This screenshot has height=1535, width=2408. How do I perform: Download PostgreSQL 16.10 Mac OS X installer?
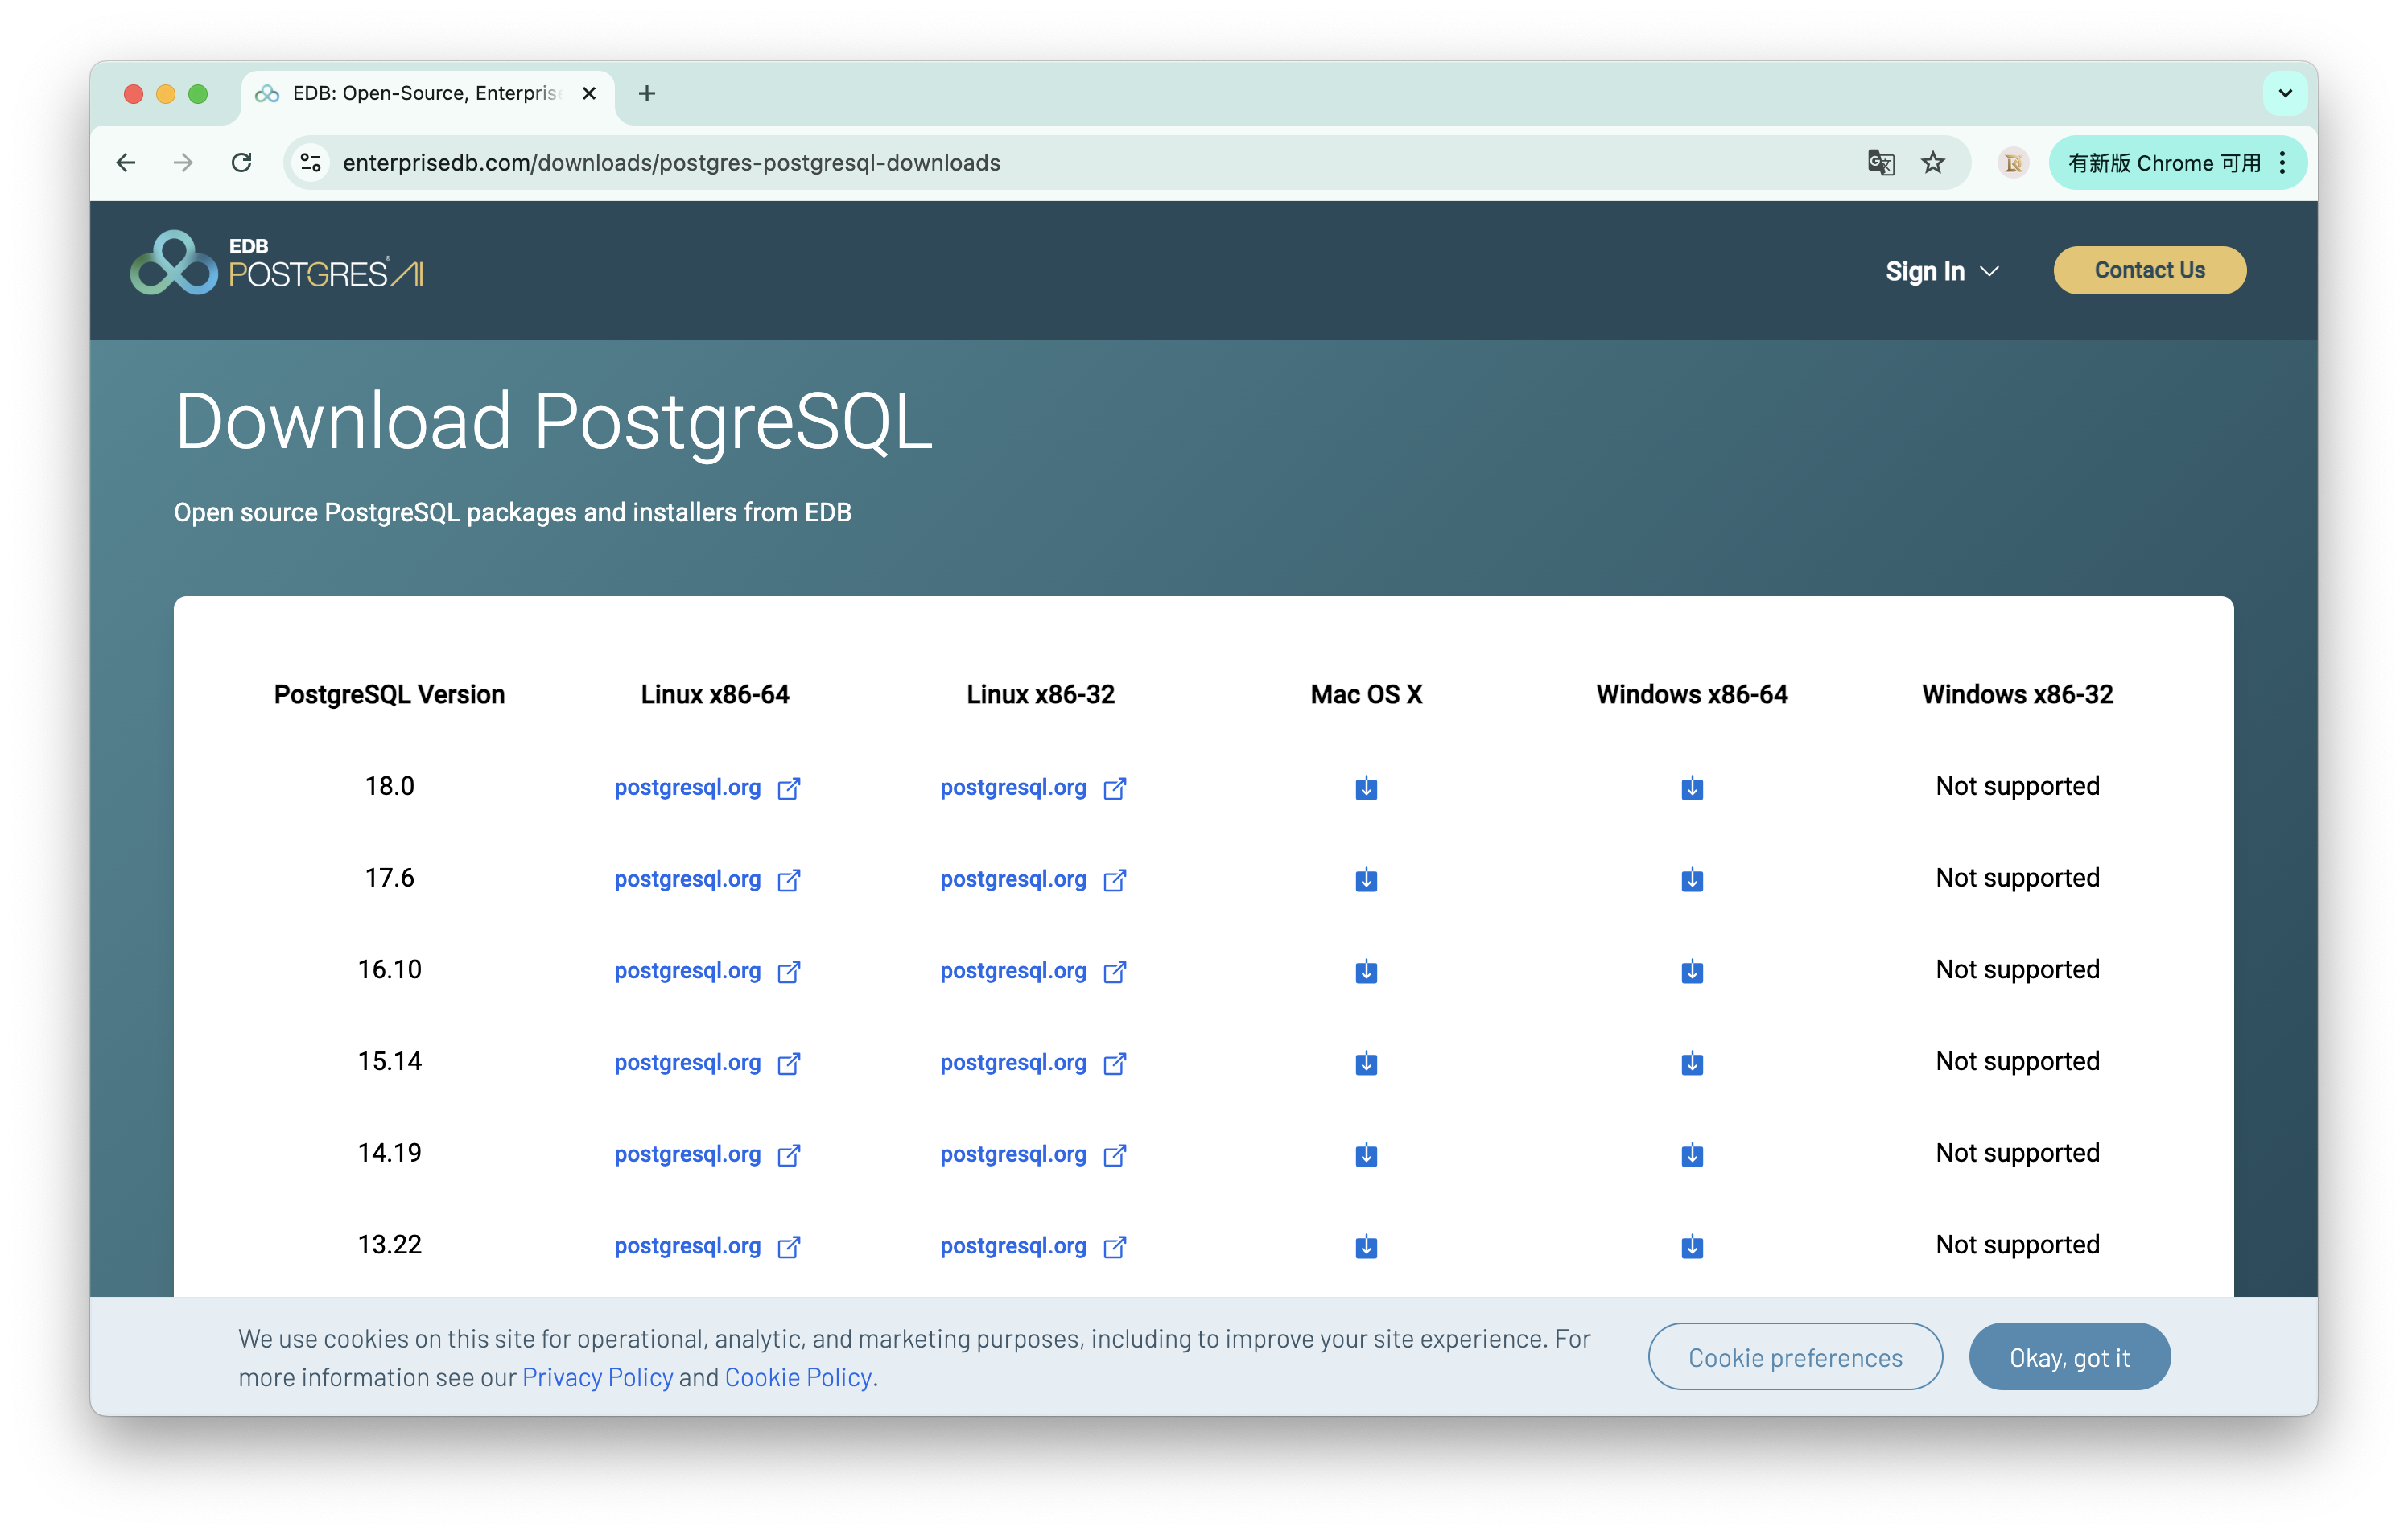pos(1366,971)
